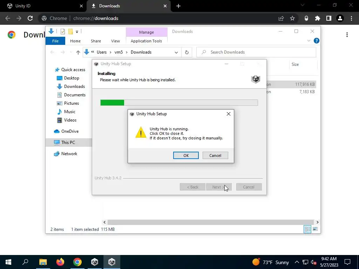Click the horizontal scrollbar right arrow
The image size is (359, 269).
tap(317, 222)
